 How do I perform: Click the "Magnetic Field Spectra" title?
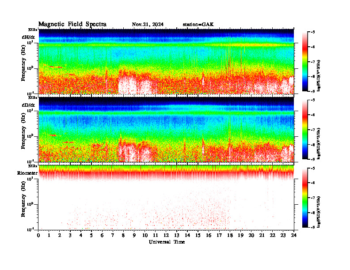click(x=72, y=24)
